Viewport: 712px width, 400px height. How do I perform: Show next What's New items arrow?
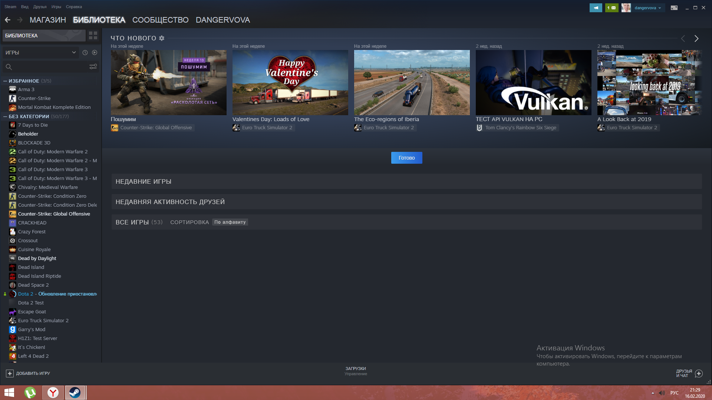tap(696, 39)
